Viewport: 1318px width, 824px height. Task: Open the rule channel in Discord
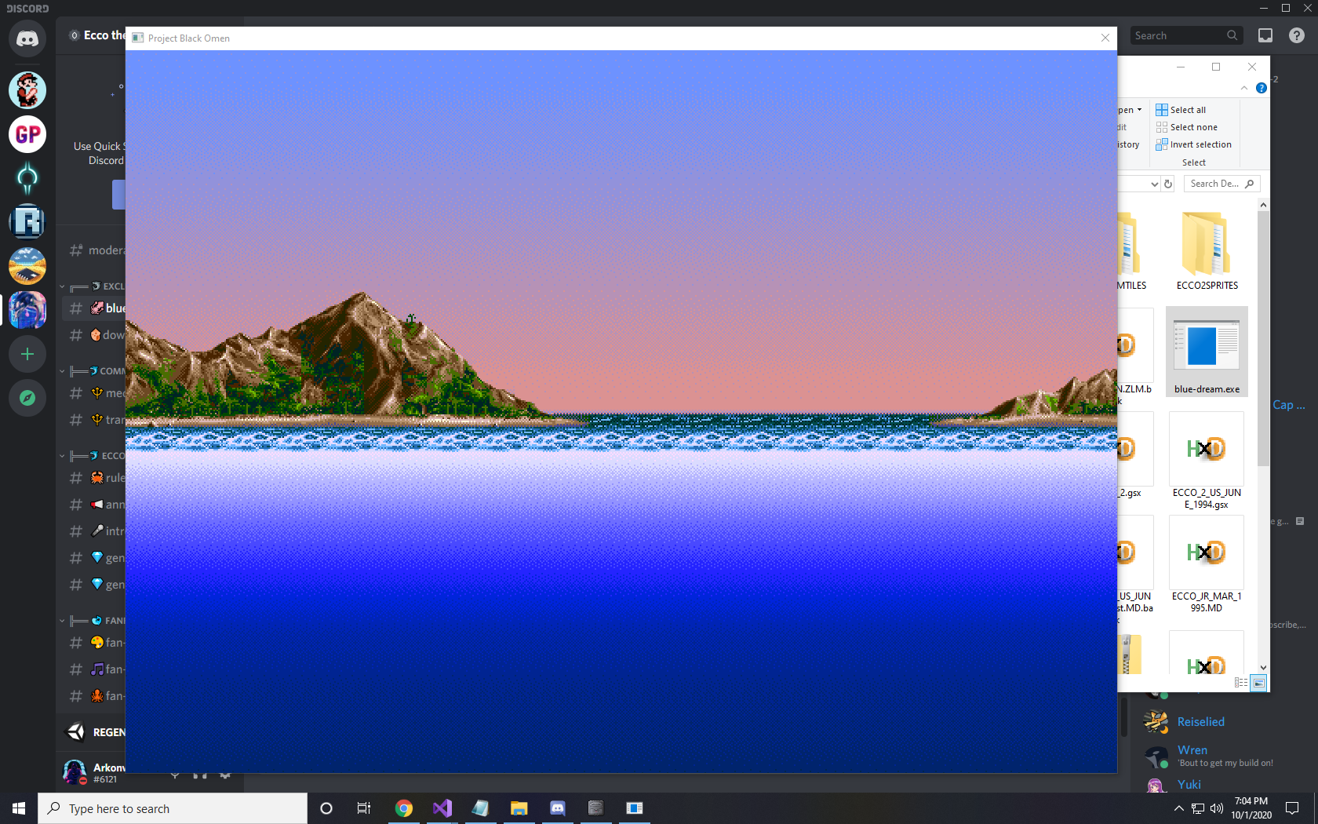94,478
